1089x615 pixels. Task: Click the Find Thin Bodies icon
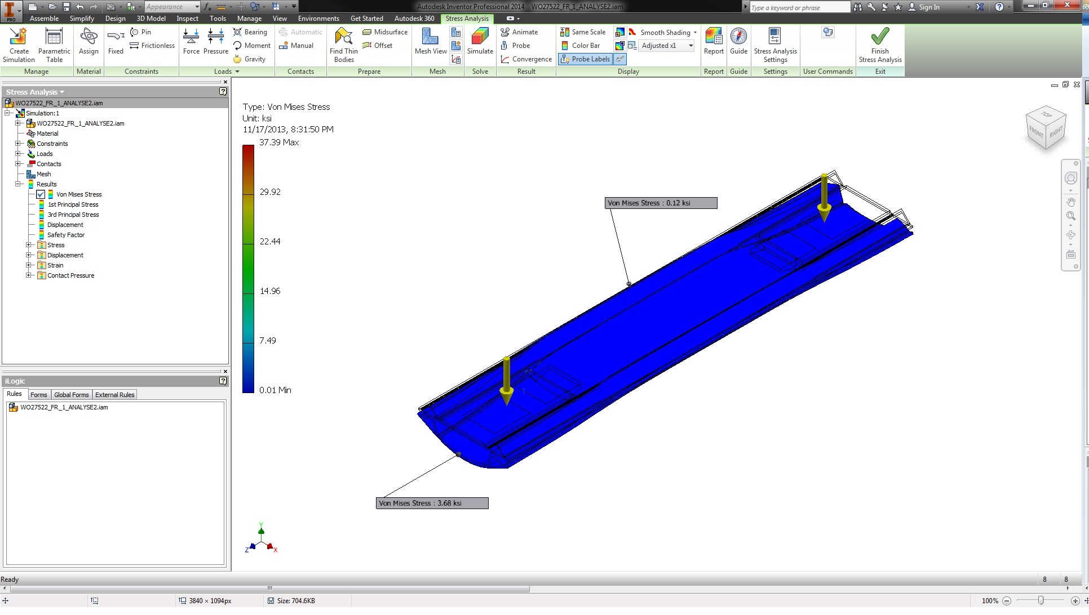coord(343,38)
